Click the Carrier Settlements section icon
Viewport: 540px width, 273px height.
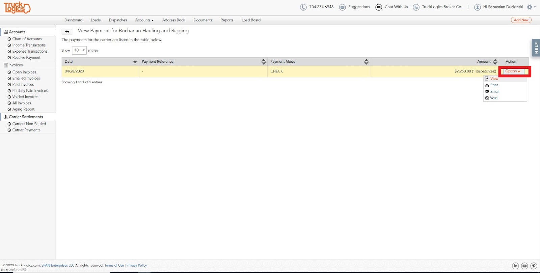point(6,117)
